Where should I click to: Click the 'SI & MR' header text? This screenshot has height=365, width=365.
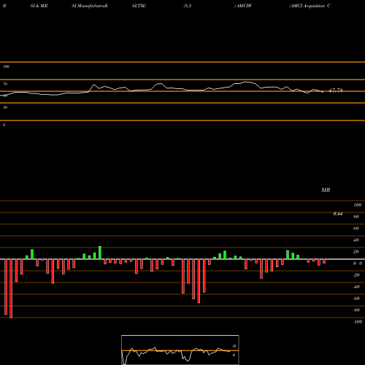[x=39, y=6]
